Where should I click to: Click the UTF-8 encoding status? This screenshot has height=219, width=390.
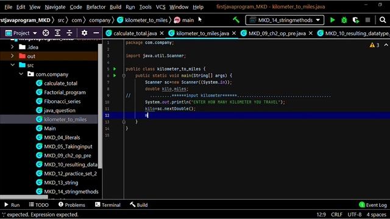[x=355, y=214]
